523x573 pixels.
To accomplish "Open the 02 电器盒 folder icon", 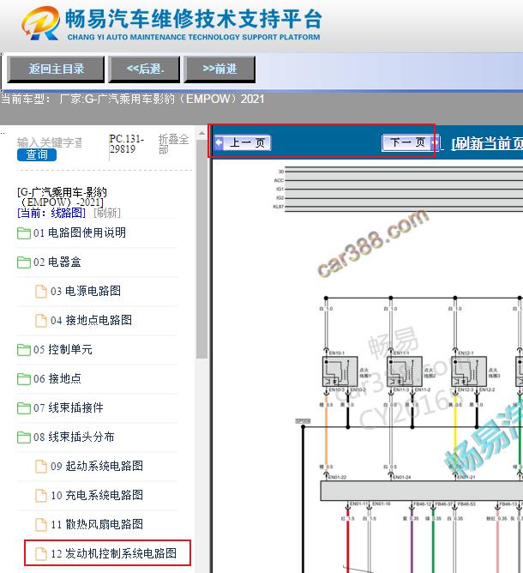I will point(24,262).
